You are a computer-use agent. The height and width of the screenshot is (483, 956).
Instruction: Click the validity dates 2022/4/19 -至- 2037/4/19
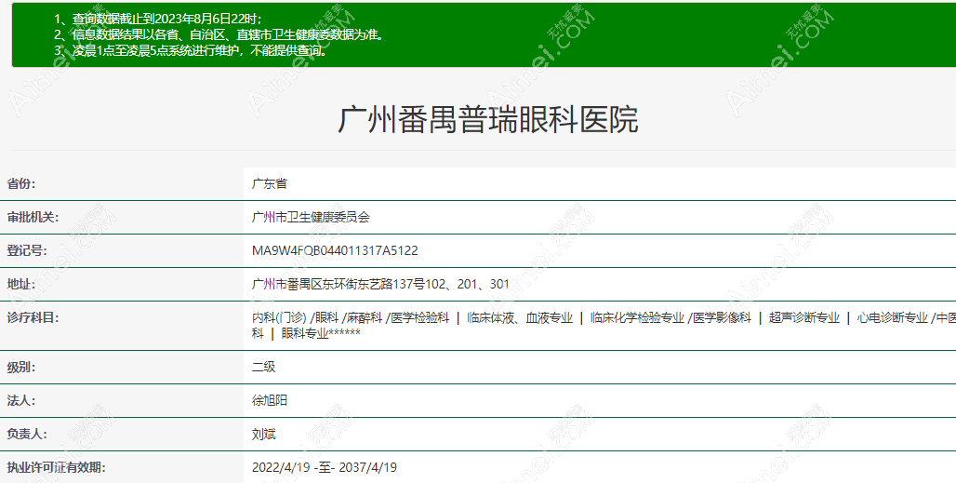click(x=325, y=468)
